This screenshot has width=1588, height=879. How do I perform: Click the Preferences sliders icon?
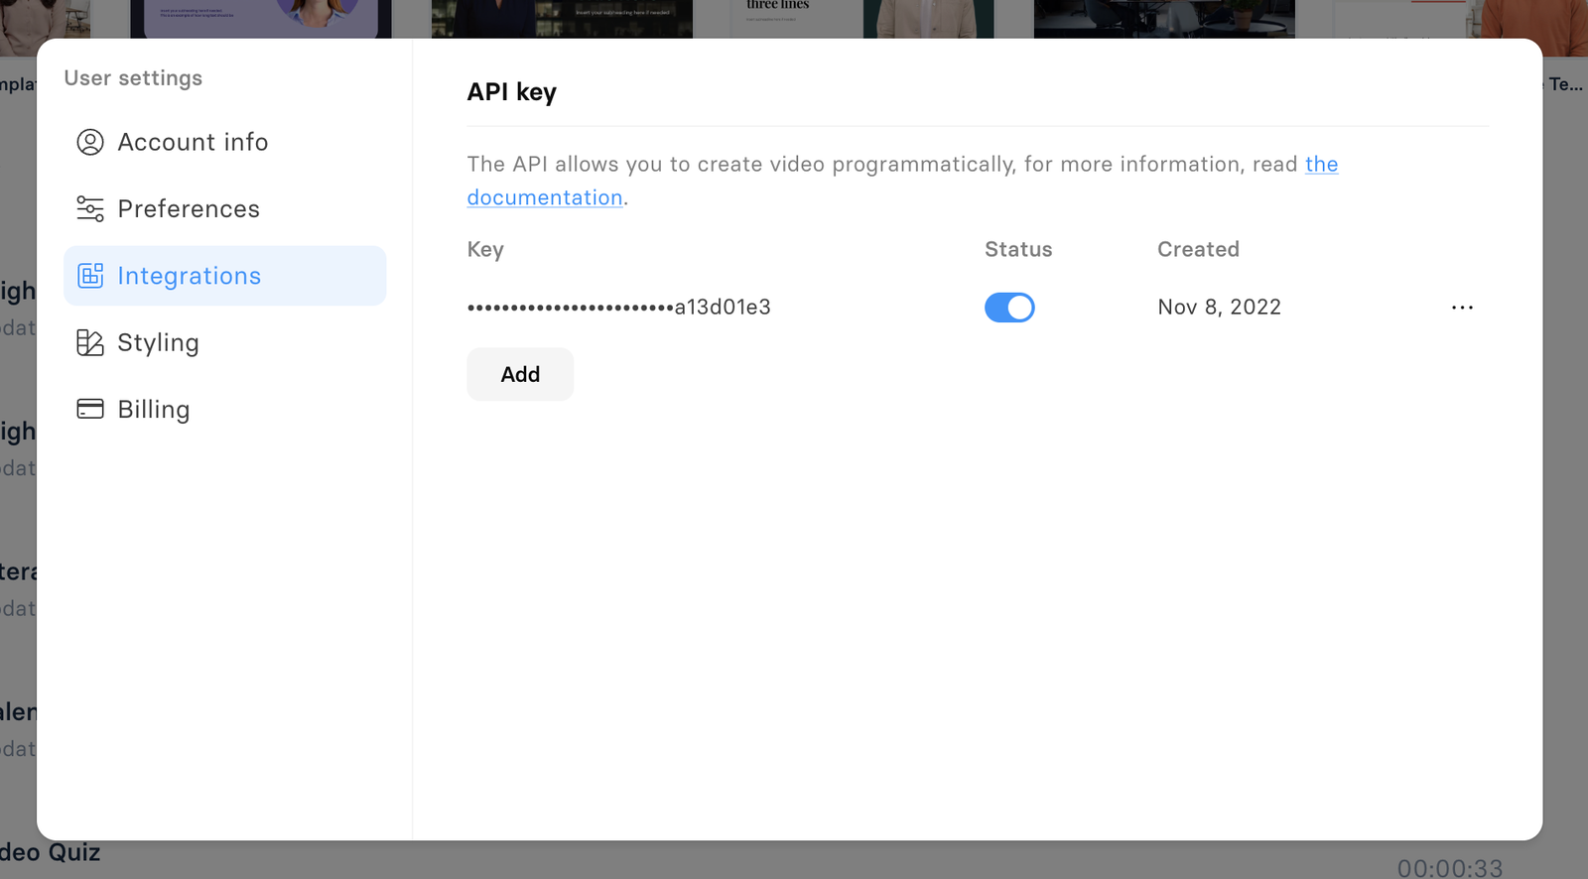(x=90, y=208)
